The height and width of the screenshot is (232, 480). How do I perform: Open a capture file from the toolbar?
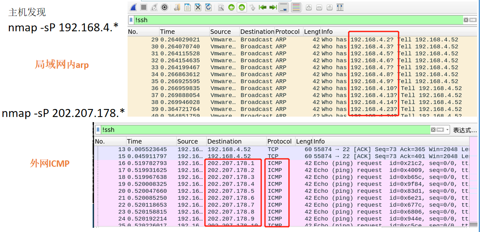pos(177,7)
